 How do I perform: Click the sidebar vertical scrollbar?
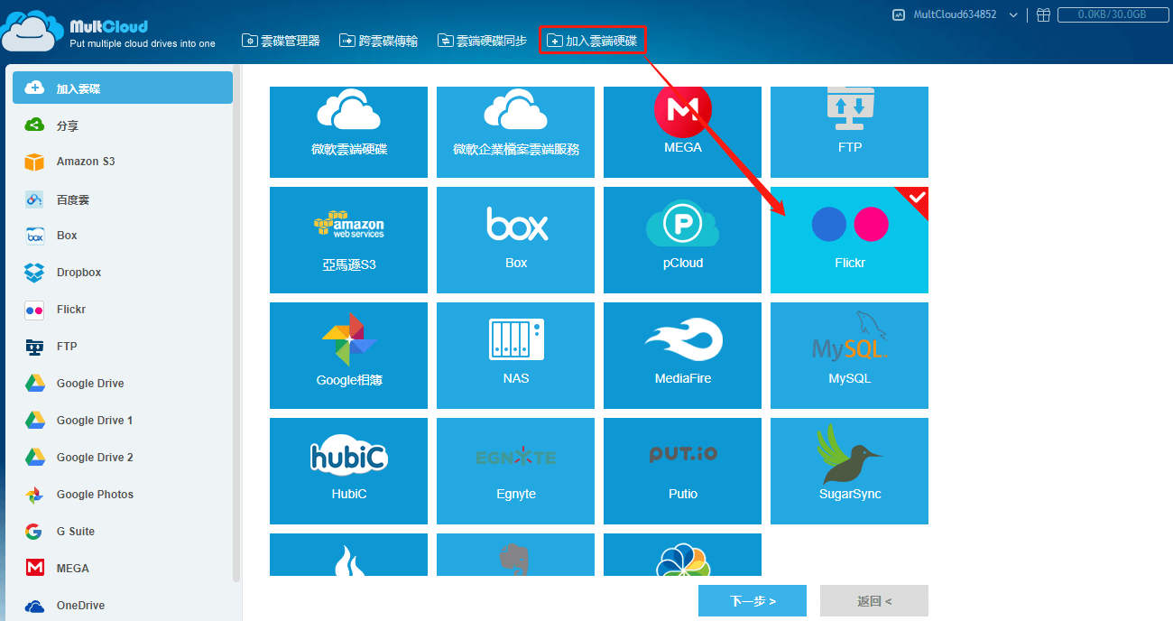pyautogui.click(x=236, y=325)
